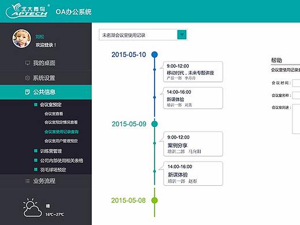Open the 新课体验 card by 刘美
300x225 pixels.
point(193,98)
